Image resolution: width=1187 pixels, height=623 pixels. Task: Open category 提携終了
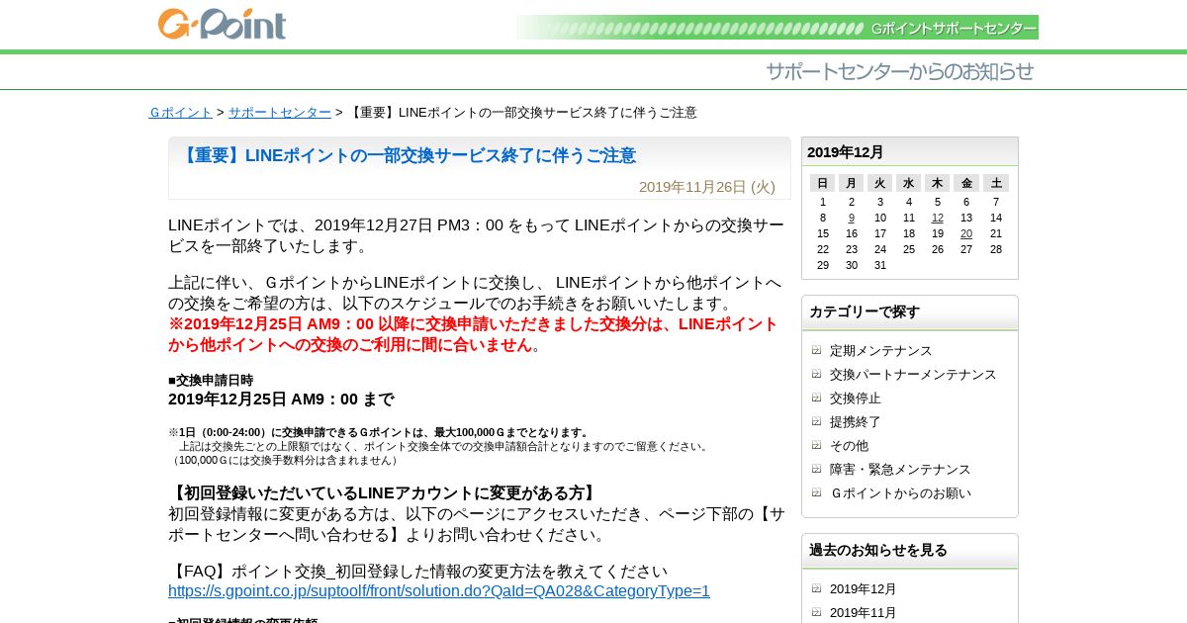click(x=856, y=422)
